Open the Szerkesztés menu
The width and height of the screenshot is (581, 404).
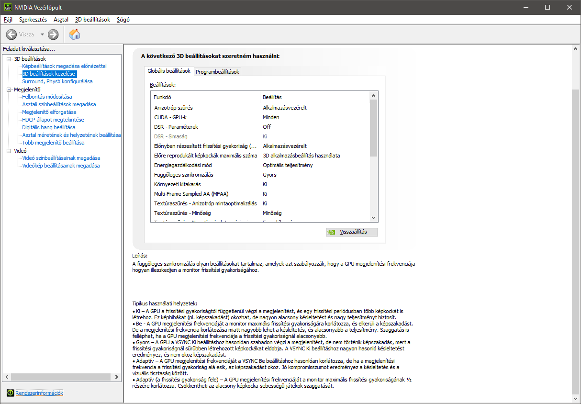(x=33, y=20)
